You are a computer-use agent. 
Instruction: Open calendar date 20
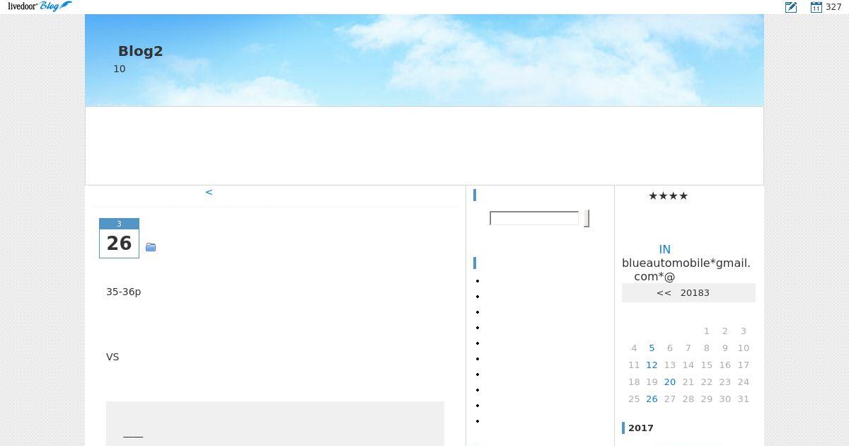[670, 382]
